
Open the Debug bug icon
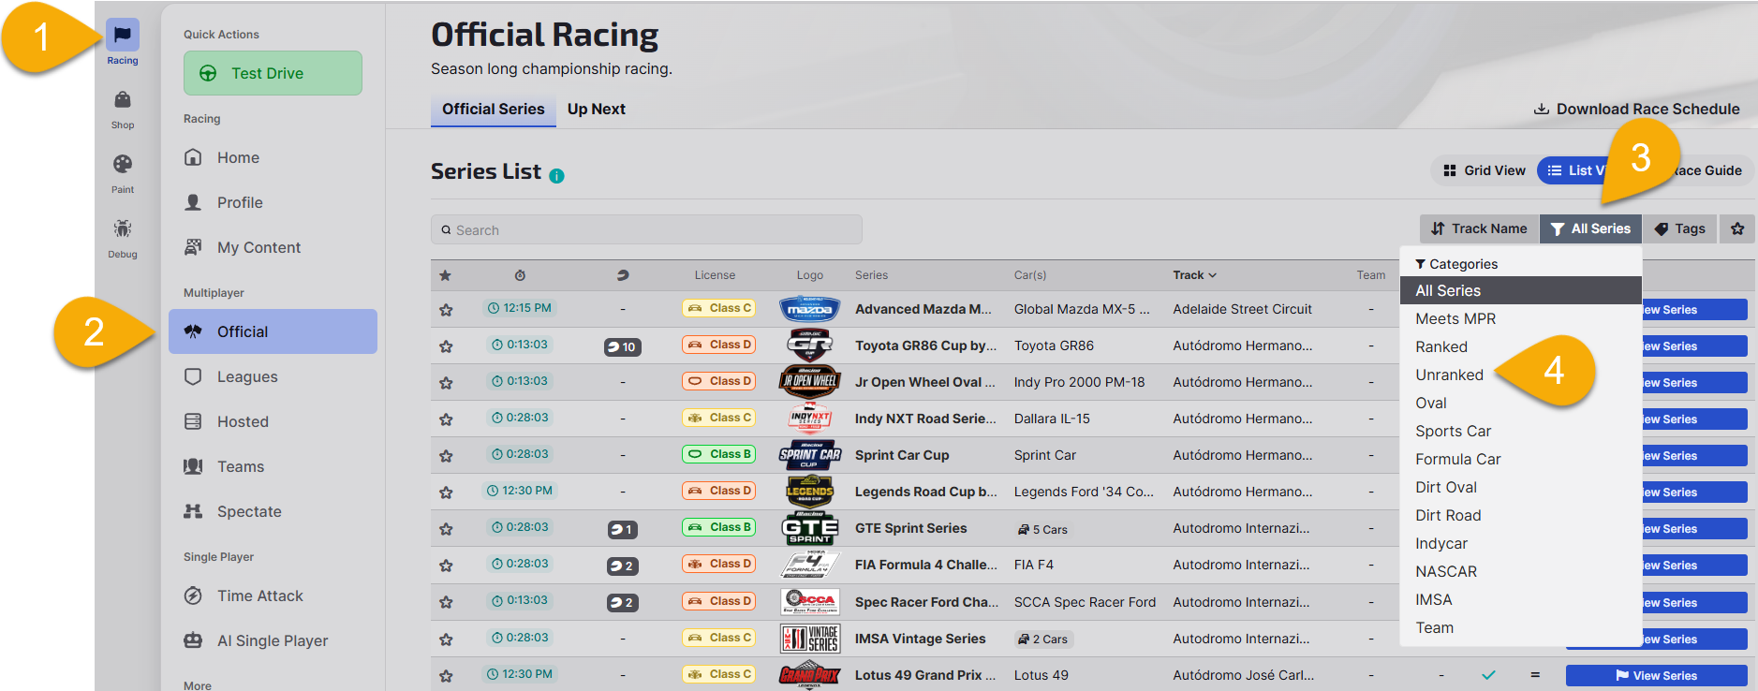coord(123,228)
